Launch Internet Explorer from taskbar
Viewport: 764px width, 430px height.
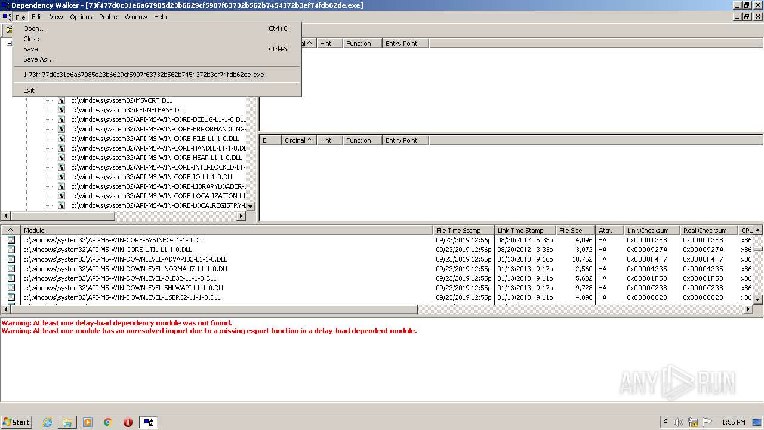click(48, 422)
